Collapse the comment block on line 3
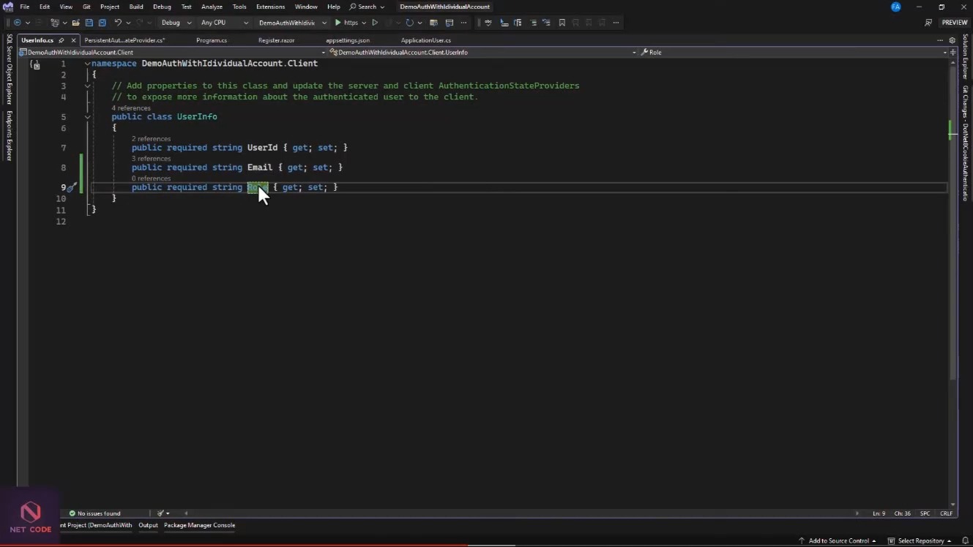Viewport: 973px width, 547px height. point(87,86)
